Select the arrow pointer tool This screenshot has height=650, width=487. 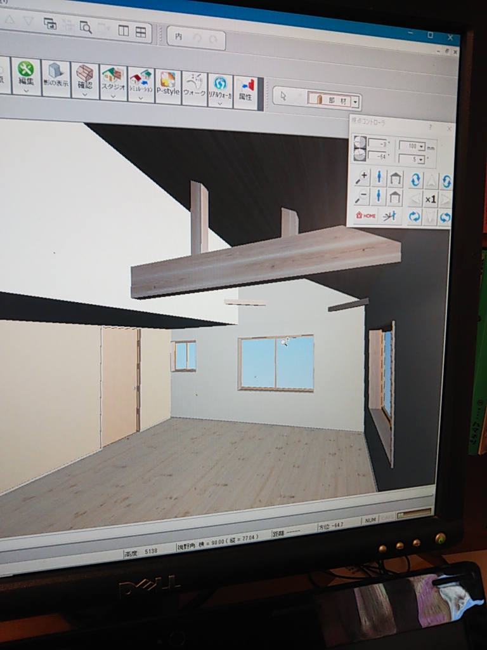(x=283, y=96)
